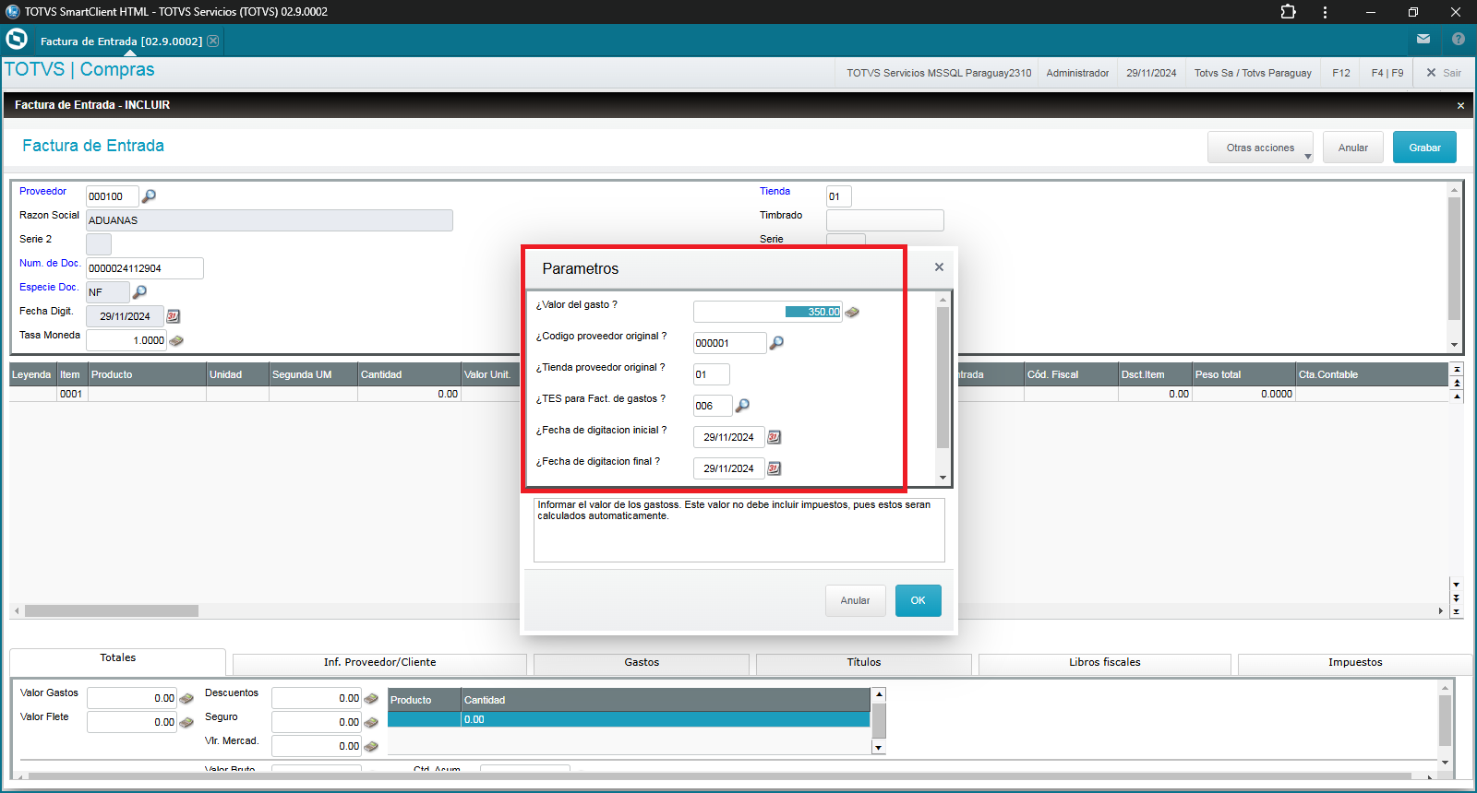Screen dimensions: 1477x793
Task: Open calendar for Fecha de digitacion final
Action: (x=774, y=468)
